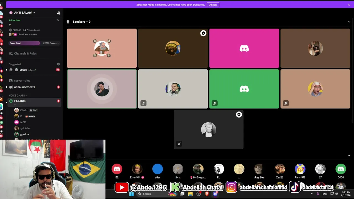The image size is (354, 199).
Task: Open the Windows Start menu
Action: [131, 194]
